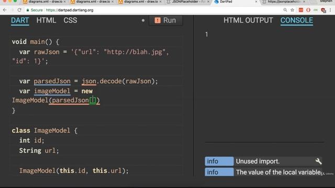This screenshot has height=188, width=335.
Task: Click the underlined 'json' before .decode
Action: pos(89,81)
